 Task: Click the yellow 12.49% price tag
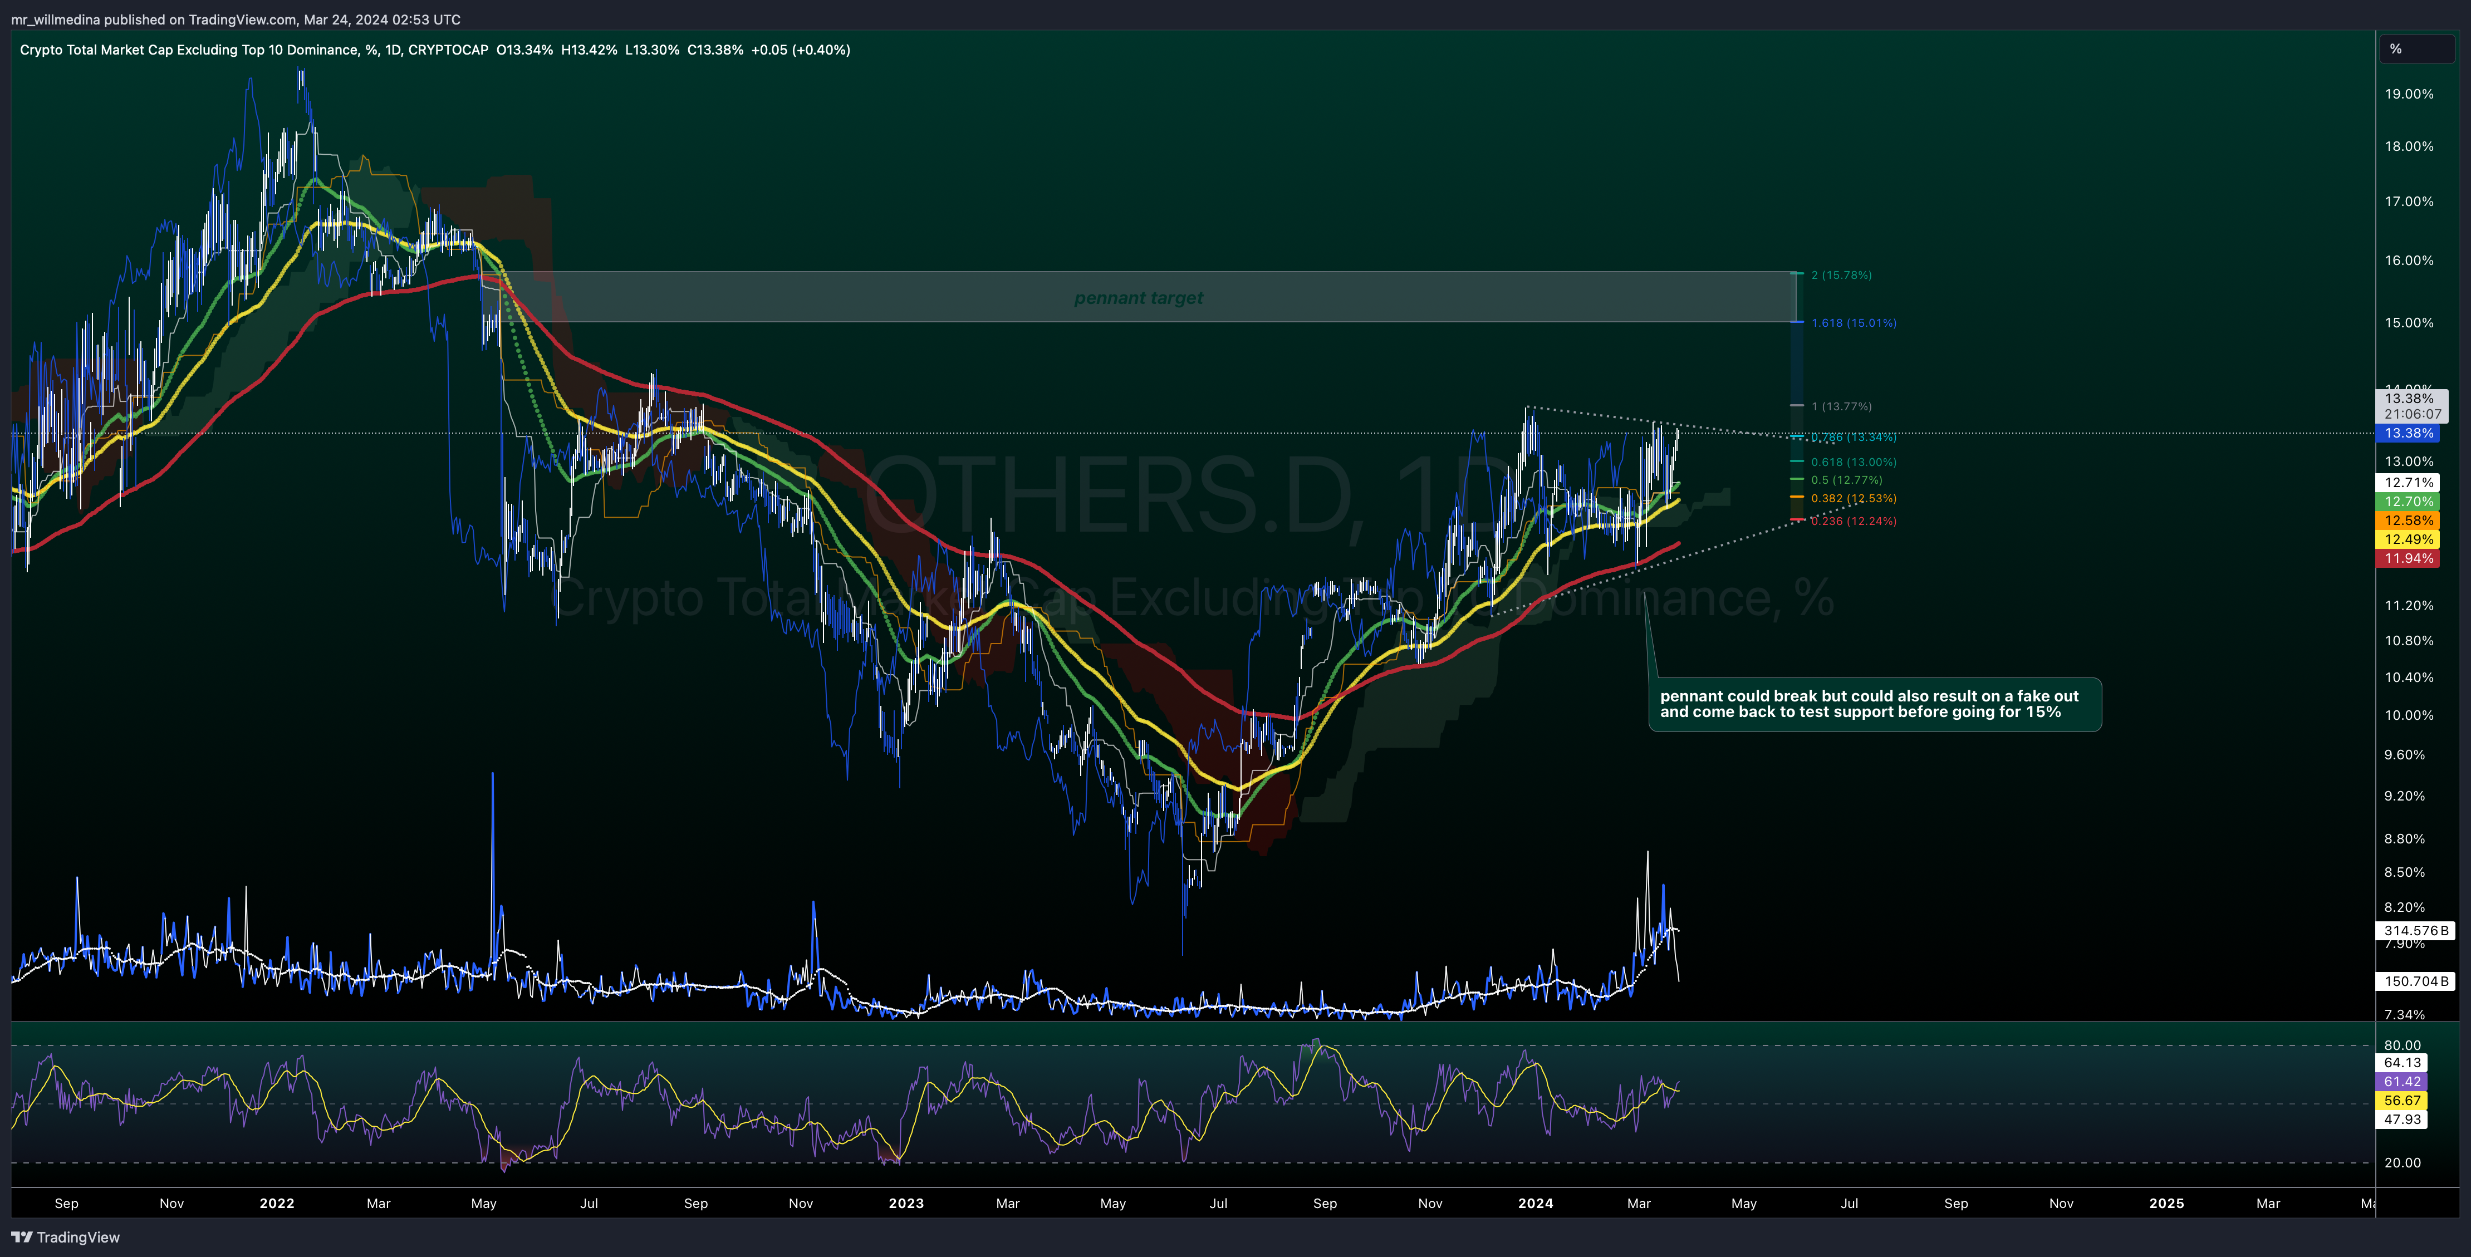(2409, 540)
